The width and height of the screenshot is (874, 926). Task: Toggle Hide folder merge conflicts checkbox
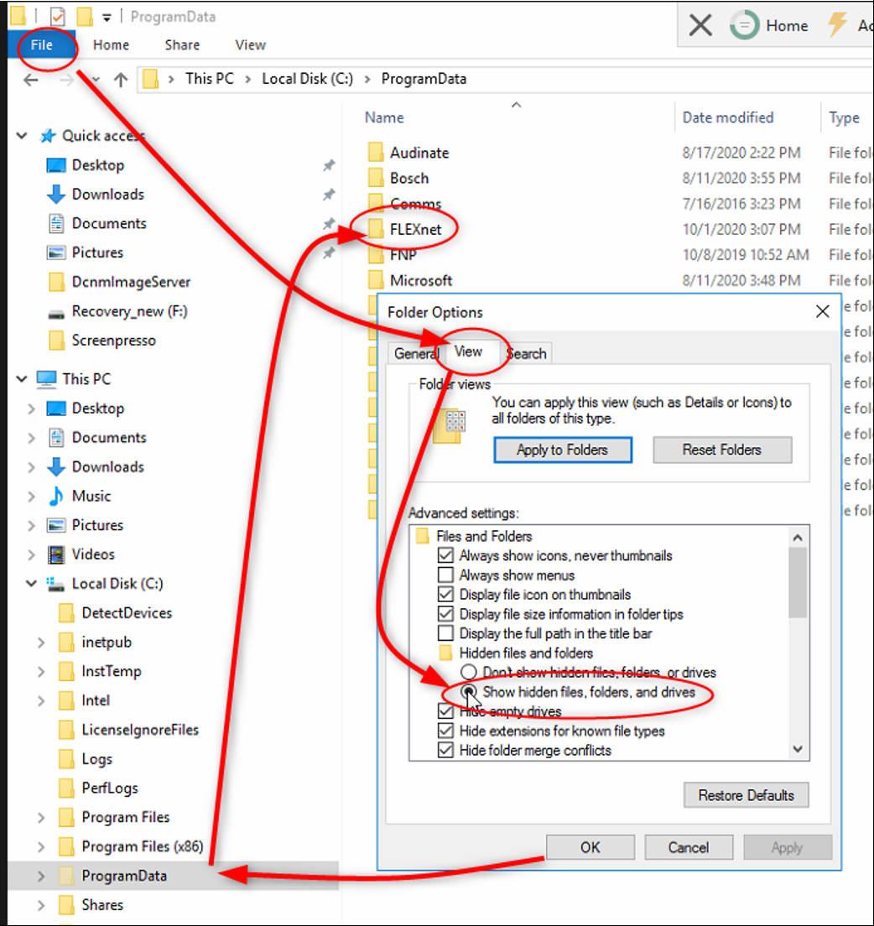coord(446,750)
